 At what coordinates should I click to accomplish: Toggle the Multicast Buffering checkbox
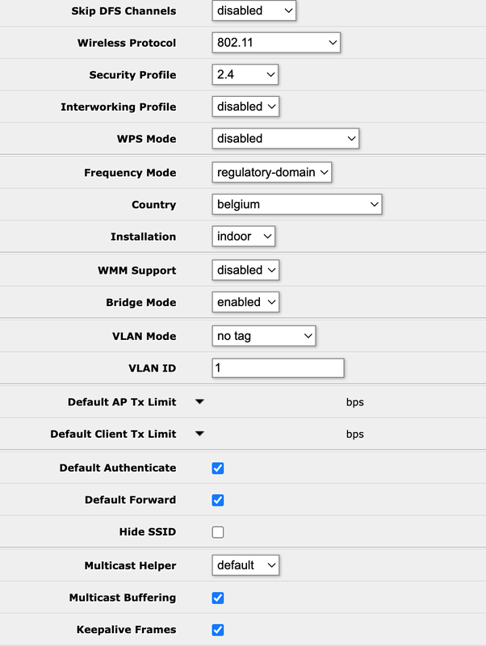click(217, 598)
